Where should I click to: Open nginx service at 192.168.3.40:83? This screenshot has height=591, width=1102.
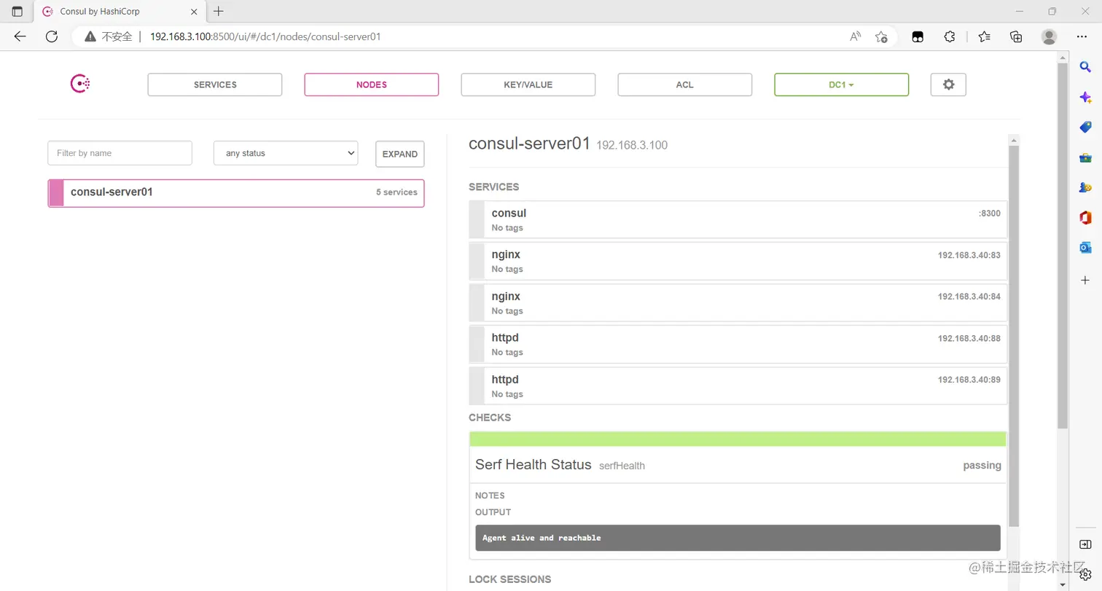click(738, 261)
